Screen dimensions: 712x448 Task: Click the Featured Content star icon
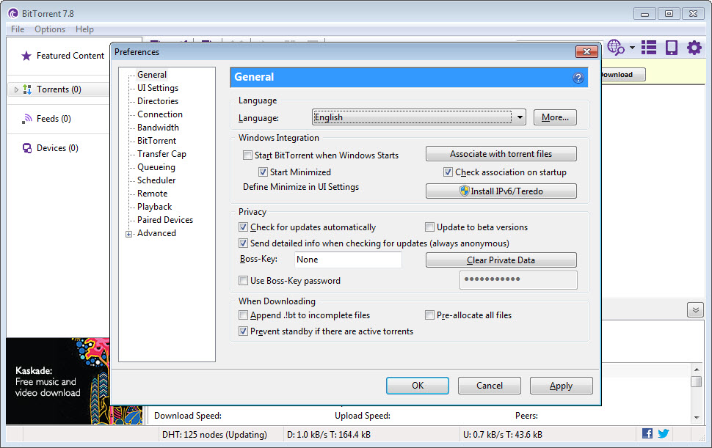point(26,56)
